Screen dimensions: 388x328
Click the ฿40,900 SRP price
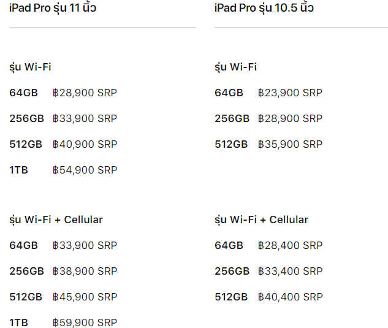(85, 144)
